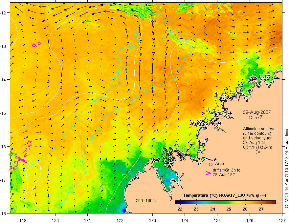Click the time label 13:57Z
The width and height of the screenshot is (289, 223).
[x=255, y=117]
